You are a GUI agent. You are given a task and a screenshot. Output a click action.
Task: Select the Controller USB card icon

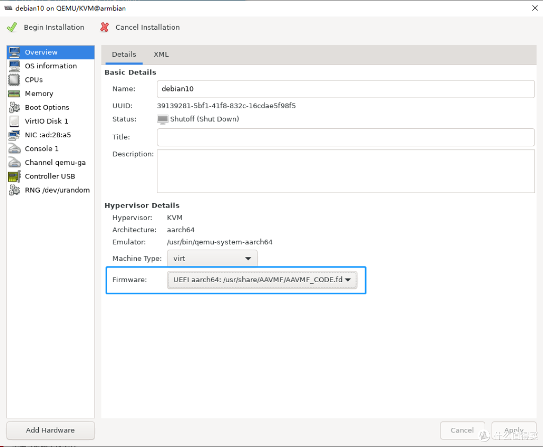(14, 176)
